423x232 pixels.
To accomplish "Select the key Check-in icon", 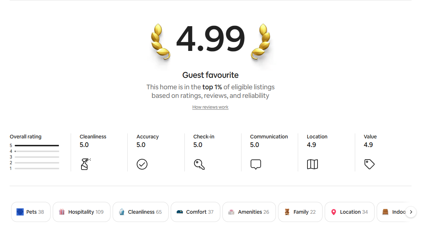I will [x=199, y=164].
